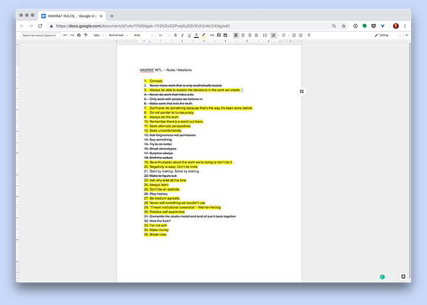Open the zoom 100% dropdown
427x305 pixels.
click(98, 35)
